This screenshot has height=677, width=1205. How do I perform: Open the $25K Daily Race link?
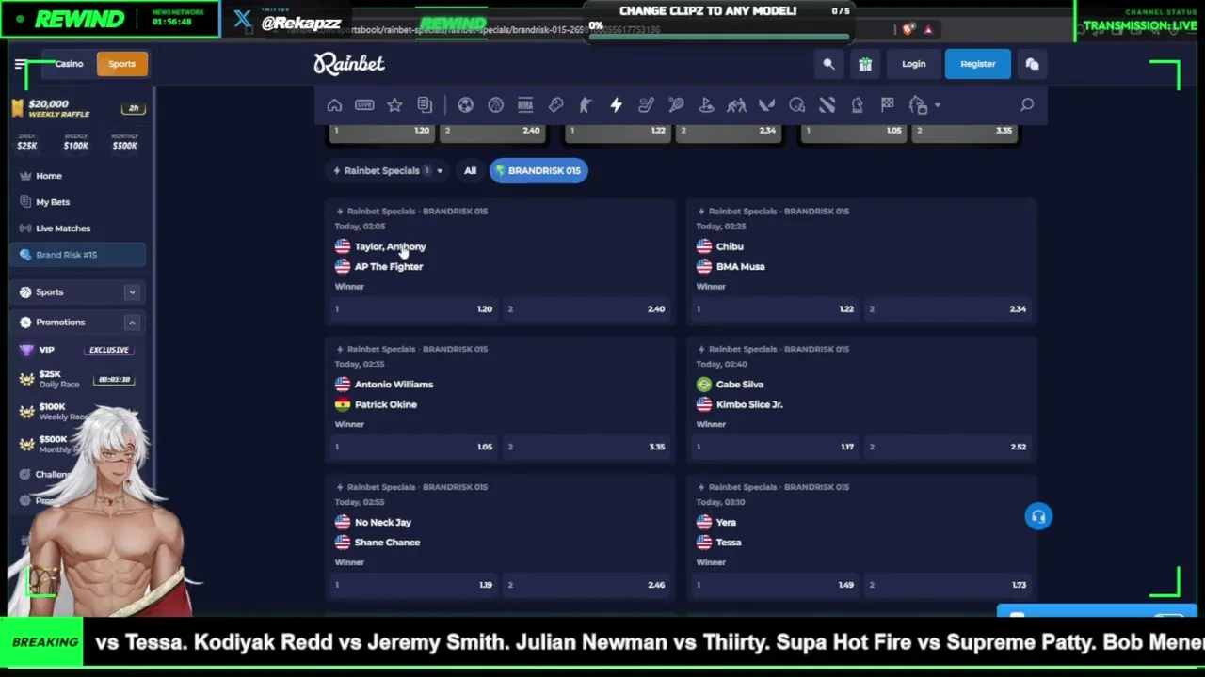pyautogui.click(x=58, y=379)
